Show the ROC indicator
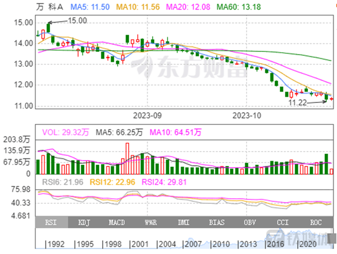The width and height of the screenshot is (337, 254). click(317, 222)
